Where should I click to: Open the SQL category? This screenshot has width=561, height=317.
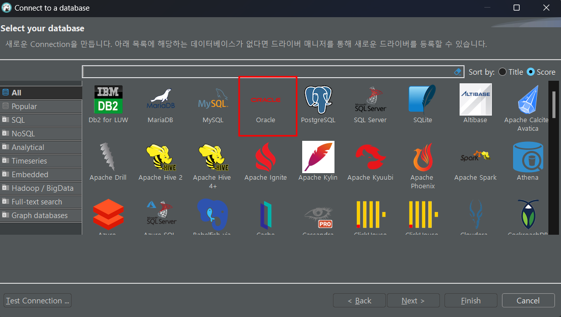click(41, 120)
